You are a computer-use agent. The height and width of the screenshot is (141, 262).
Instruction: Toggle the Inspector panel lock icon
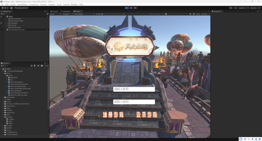click(257, 11)
